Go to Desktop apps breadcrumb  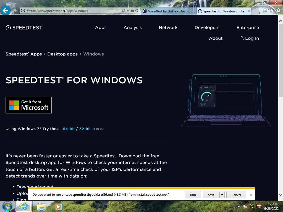pos(62,54)
